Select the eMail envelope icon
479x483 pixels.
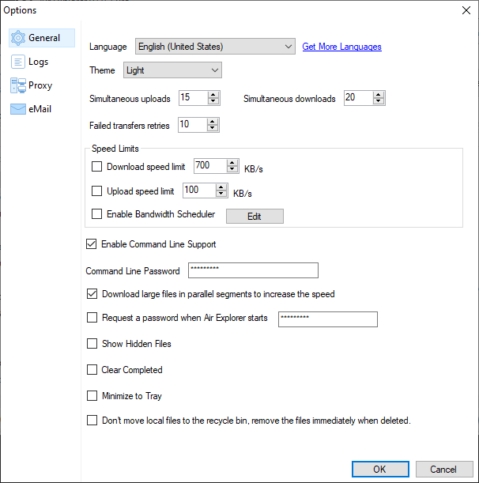coord(18,109)
